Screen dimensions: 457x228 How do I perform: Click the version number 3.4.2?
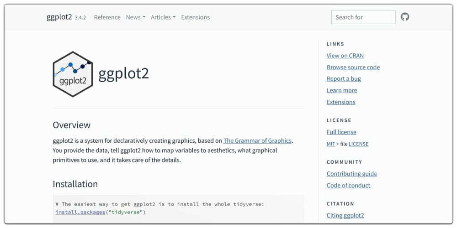click(x=80, y=18)
